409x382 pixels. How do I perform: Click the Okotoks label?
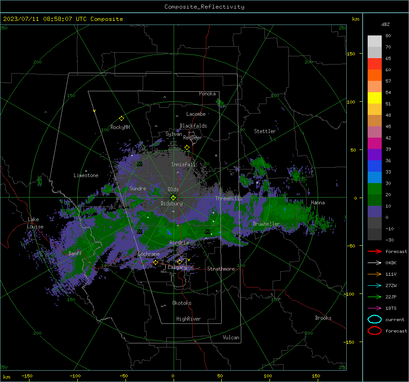[x=182, y=303]
